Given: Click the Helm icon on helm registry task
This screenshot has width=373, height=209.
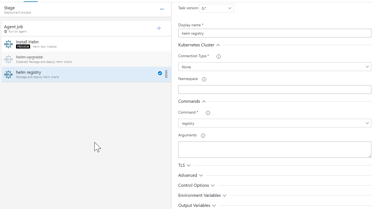Looking at the screenshot, I should (x=8, y=74).
